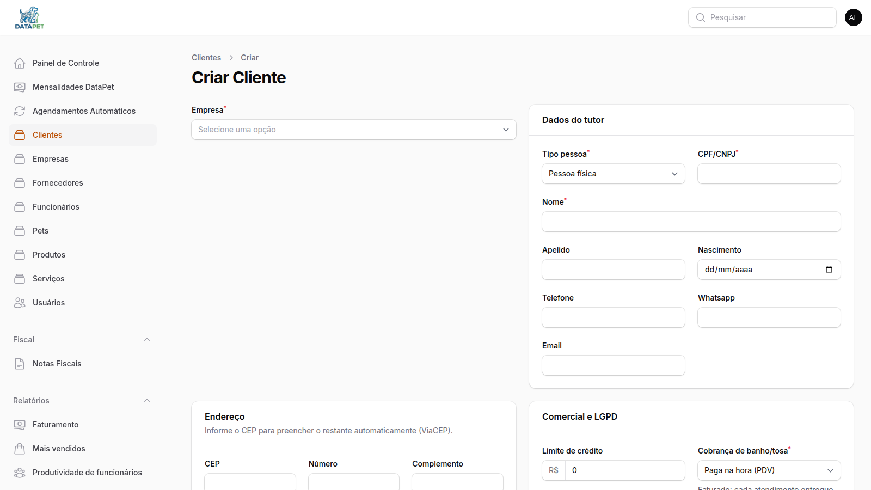Click the Telefone input field

click(x=614, y=317)
